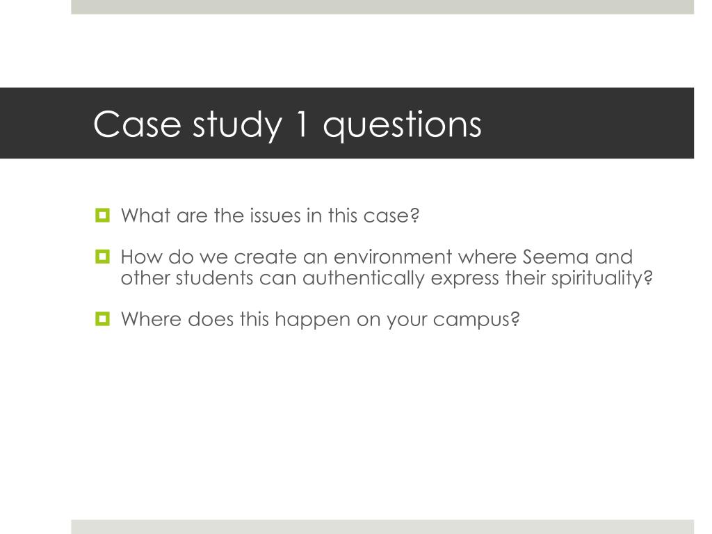Click the word "students" in the second bullet
Image resolution: width=712 pixels, height=534 pixels.
[214, 278]
